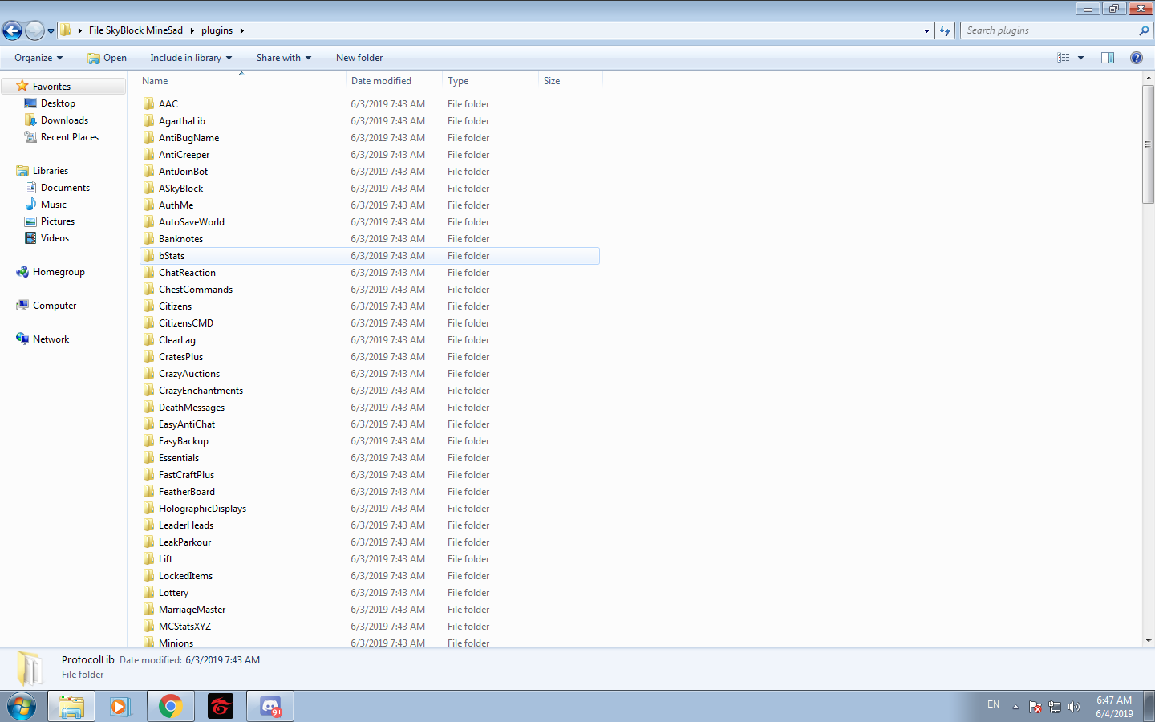The height and width of the screenshot is (722, 1155).
Task: Click the ChatReaction folder icon
Action: pyautogui.click(x=149, y=273)
